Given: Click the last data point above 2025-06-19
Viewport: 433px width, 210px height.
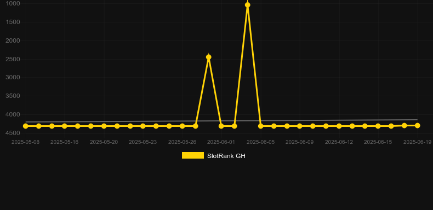Looking at the screenshot, I should (417, 125).
